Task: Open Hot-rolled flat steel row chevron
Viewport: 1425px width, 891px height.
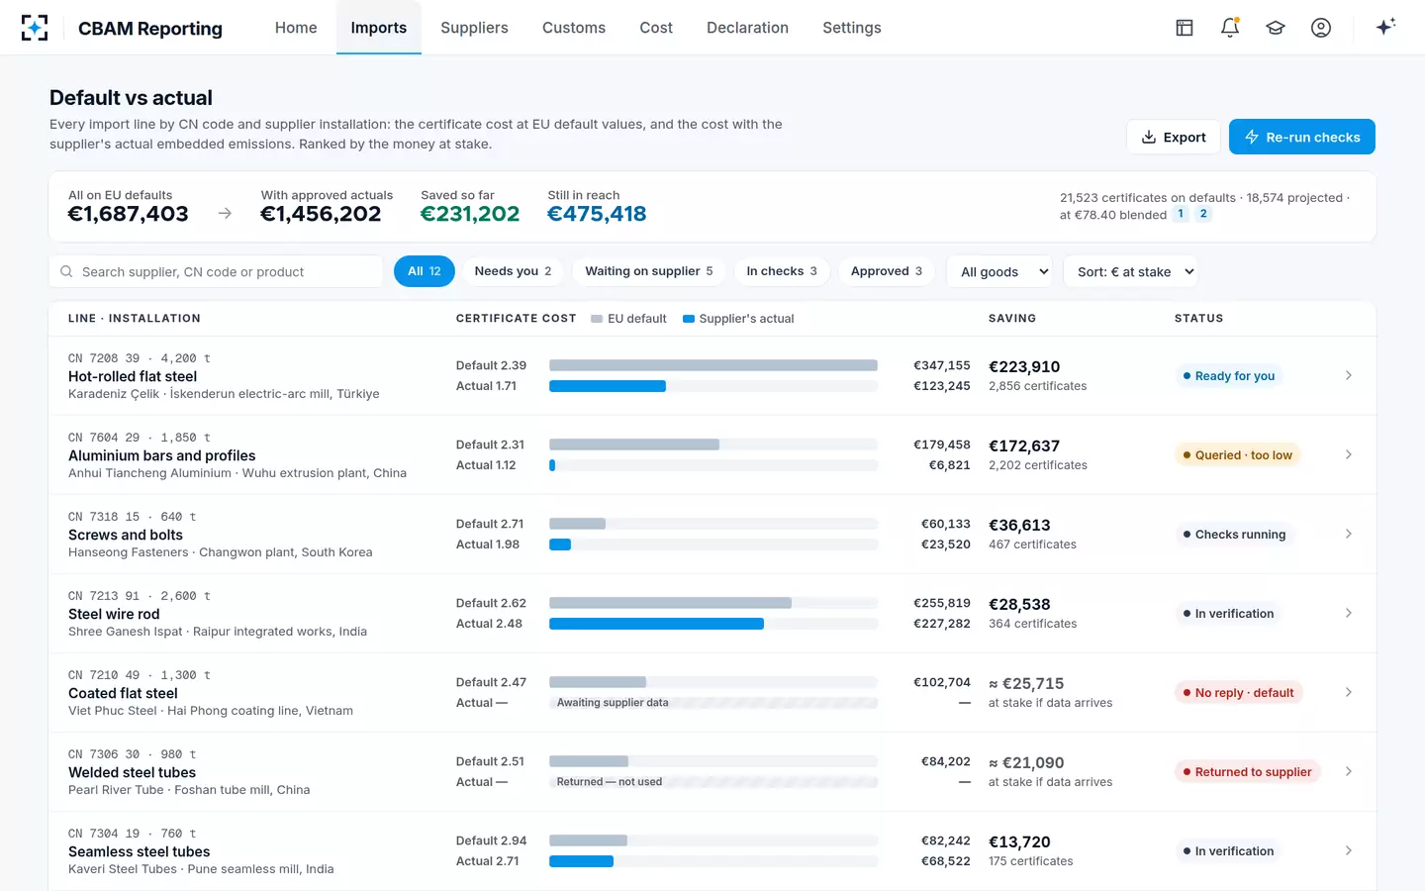Action: coord(1349,375)
